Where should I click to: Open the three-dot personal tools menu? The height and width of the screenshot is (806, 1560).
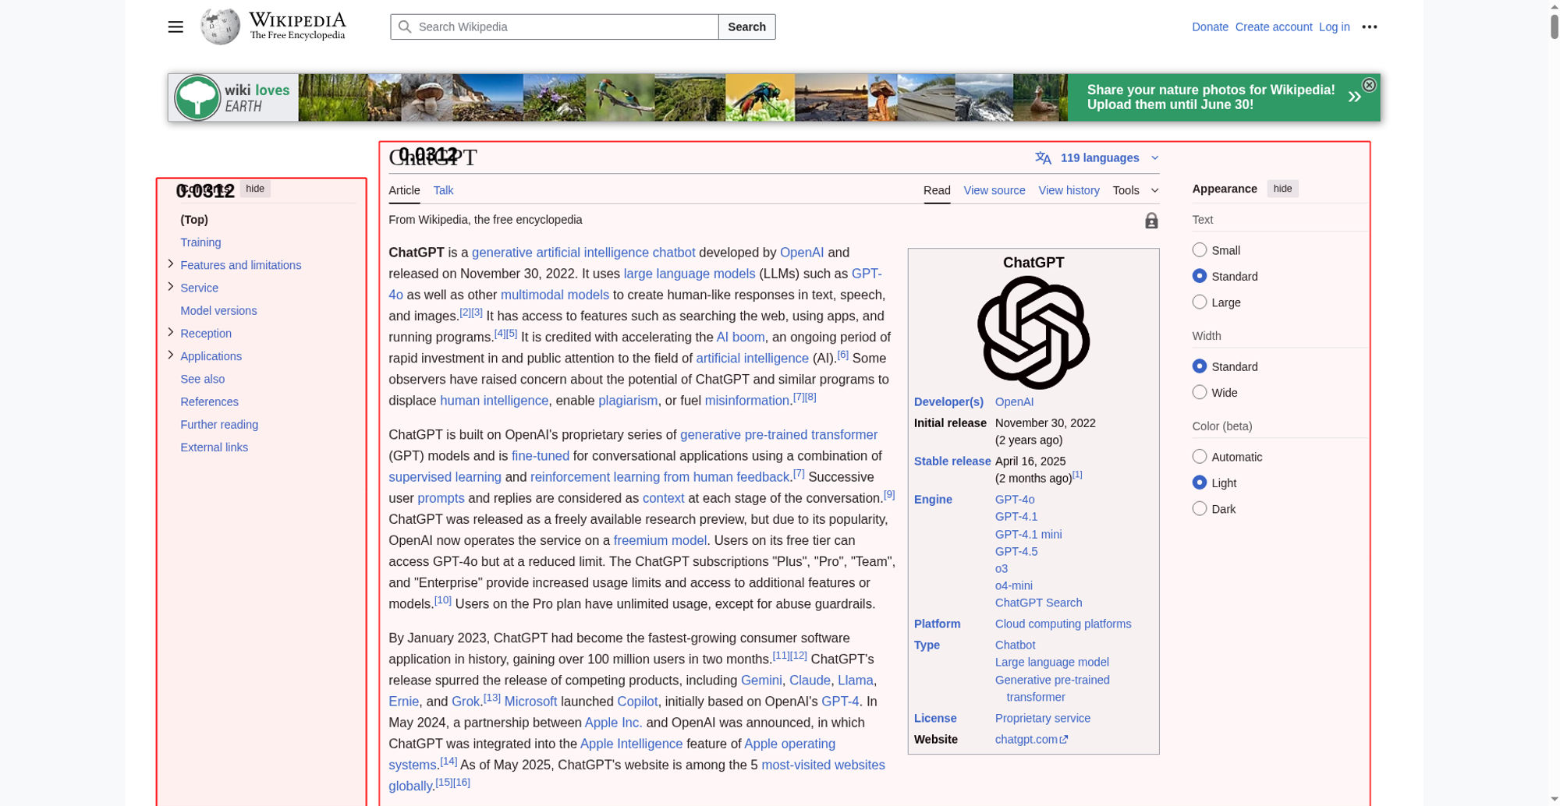pyautogui.click(x=1370, y=27)
